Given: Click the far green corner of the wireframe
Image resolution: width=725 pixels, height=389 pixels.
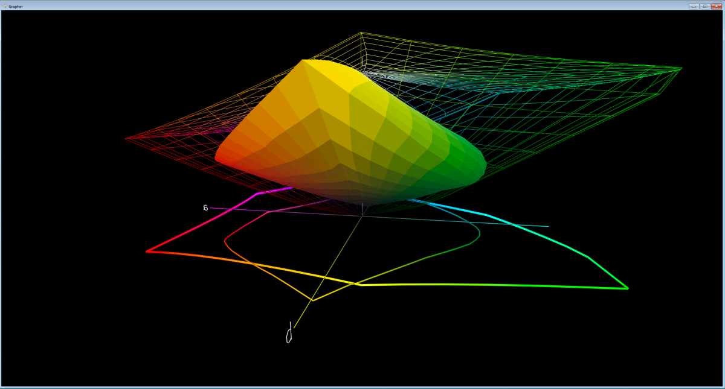Looking at the screenshot, I should coord(681,68).
